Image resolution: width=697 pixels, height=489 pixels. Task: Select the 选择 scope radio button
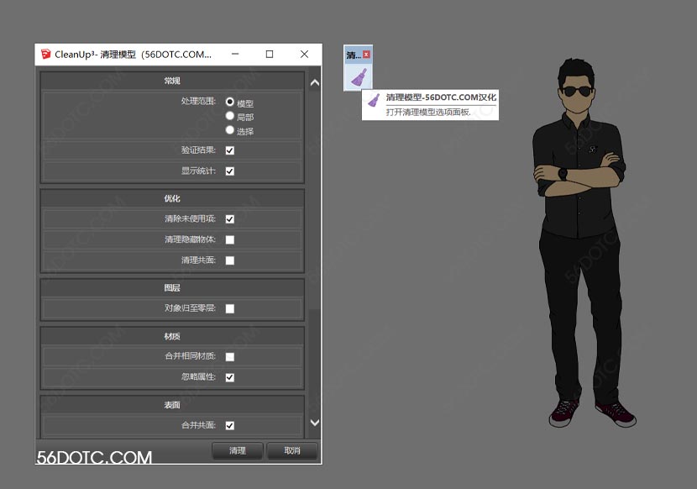230,130
